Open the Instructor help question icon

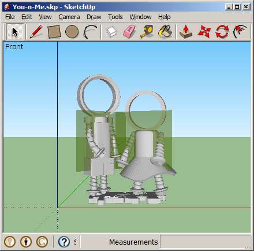64,242
